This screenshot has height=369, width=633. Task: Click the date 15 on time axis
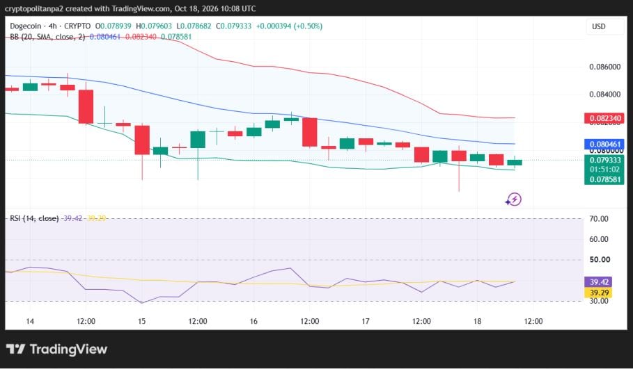click(x=141, y=321)
